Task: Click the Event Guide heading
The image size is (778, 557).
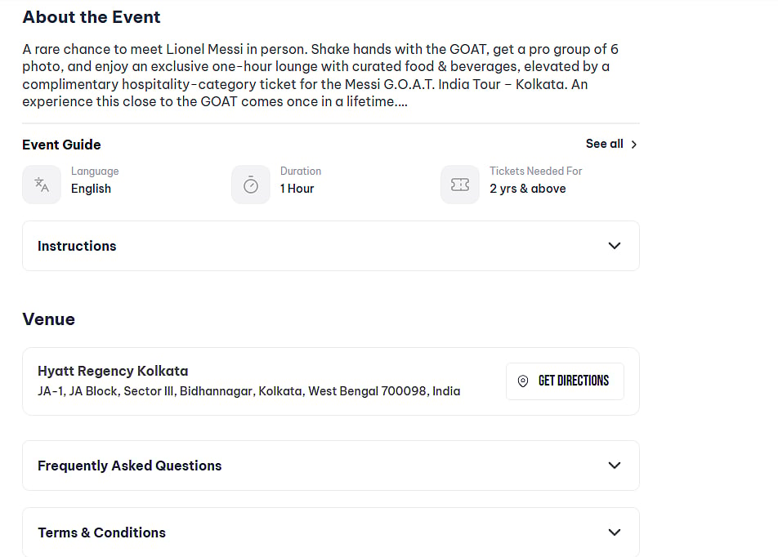Action: pyautogui.click(x=61, y=145)
